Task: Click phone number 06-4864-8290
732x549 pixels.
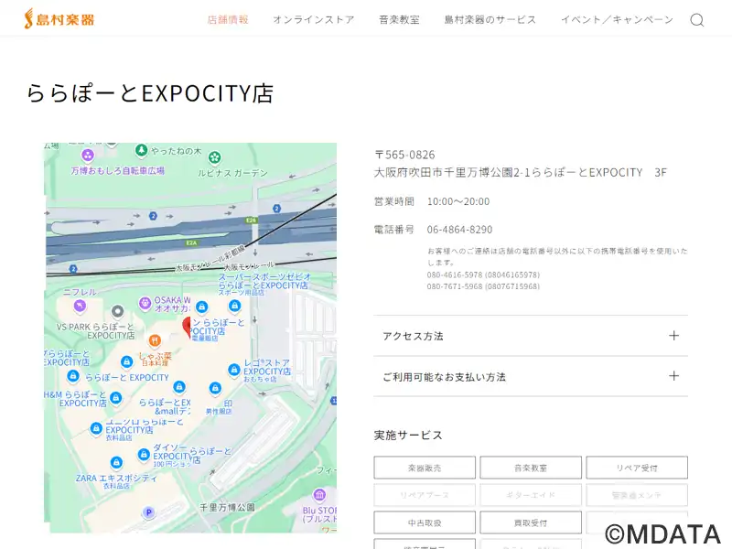Action: (x=460, y=230)
